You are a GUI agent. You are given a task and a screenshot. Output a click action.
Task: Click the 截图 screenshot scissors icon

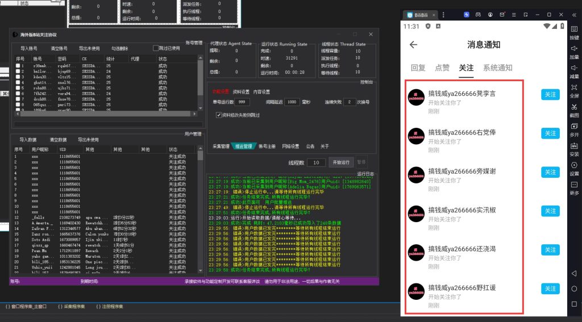point(574,107)
